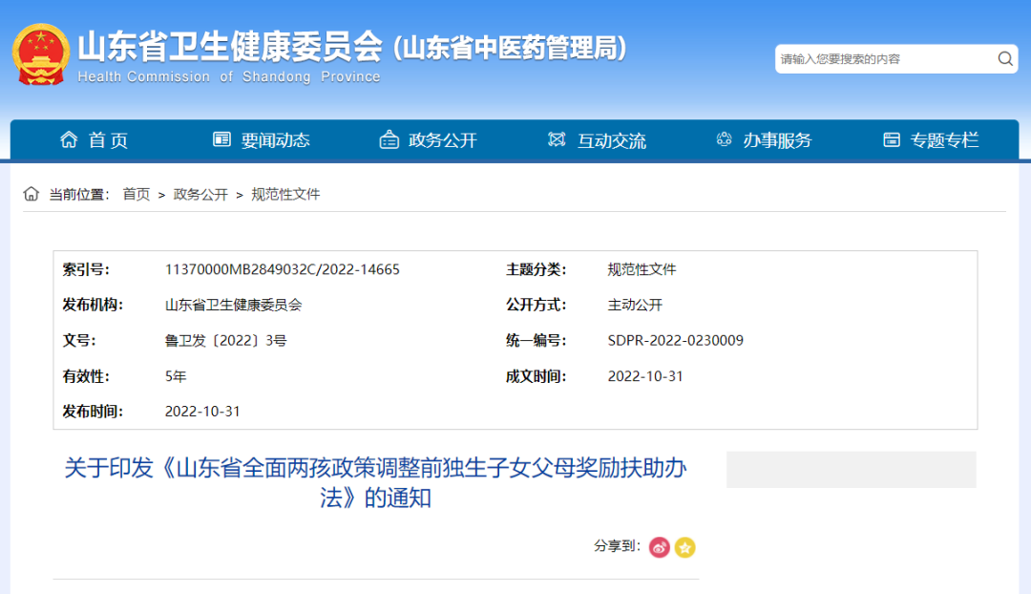
Task: Click the icon beside 办事服务
Action: click(x=724, y=140)
